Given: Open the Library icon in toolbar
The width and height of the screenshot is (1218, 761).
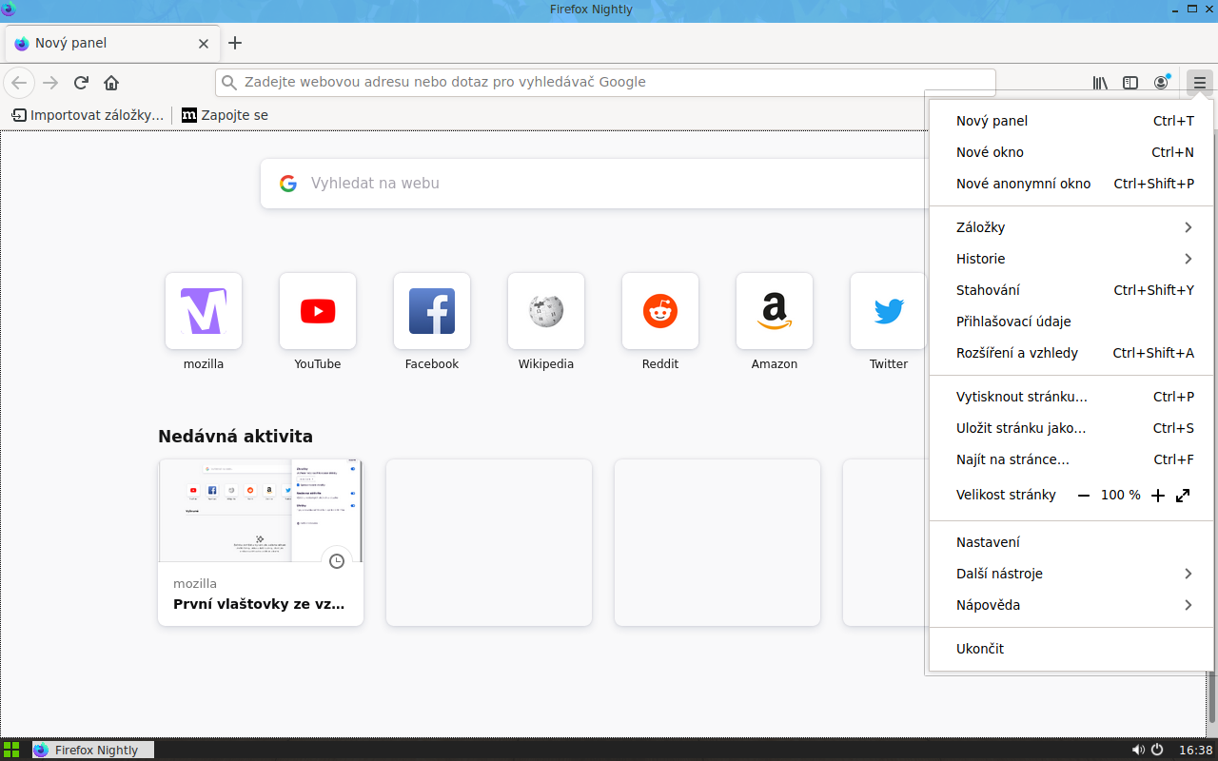Looking at the screenshot, I should click(1100, 83).
